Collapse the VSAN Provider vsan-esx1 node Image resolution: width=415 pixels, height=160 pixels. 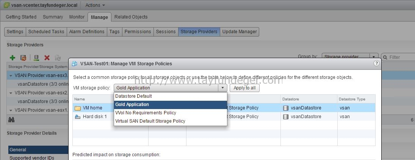tap(11, 110)
